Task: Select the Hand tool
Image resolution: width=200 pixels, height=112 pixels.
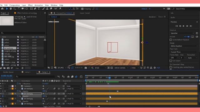Action: [11, 9]
